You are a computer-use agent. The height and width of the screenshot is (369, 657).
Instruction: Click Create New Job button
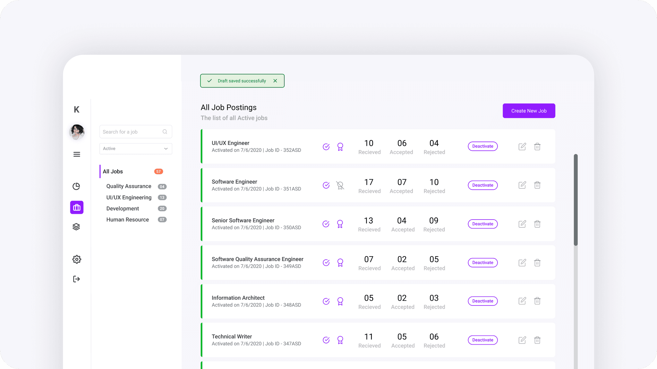(529, 111)
